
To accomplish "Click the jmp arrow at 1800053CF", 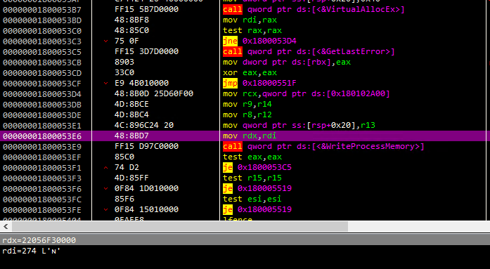I will [105, 83].
